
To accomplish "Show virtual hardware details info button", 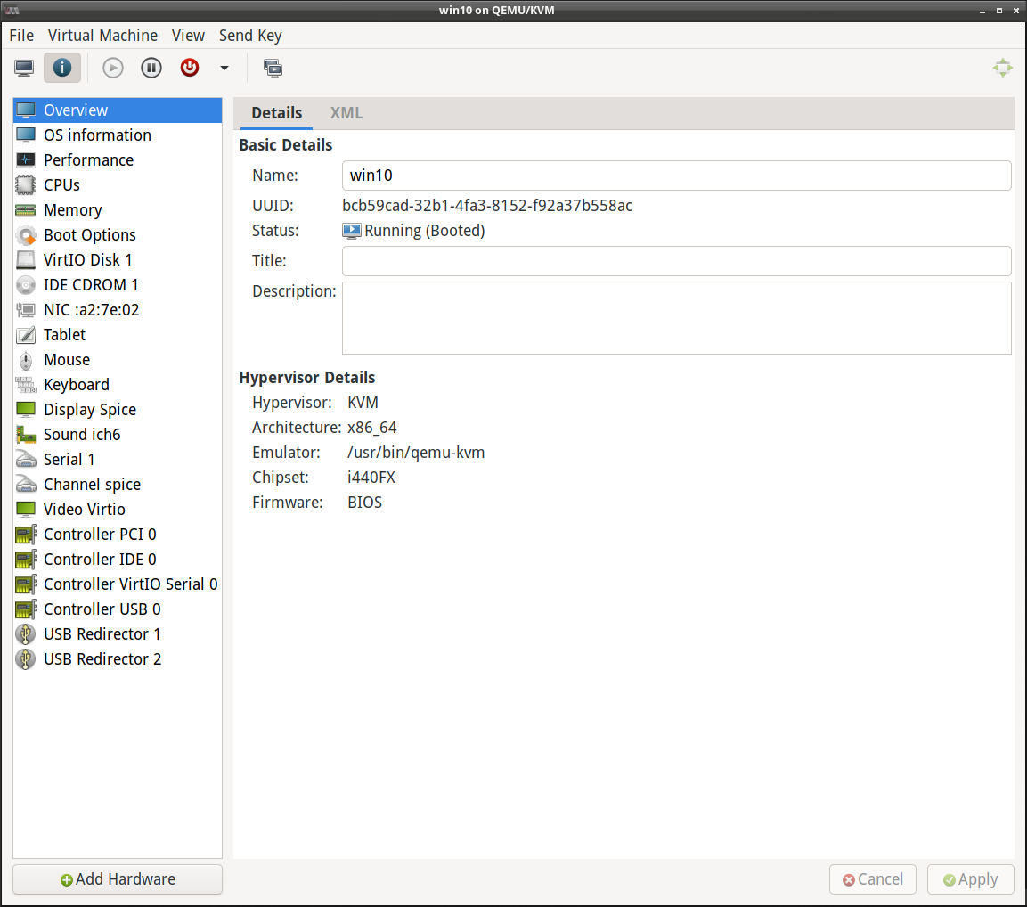I will 62,68.
